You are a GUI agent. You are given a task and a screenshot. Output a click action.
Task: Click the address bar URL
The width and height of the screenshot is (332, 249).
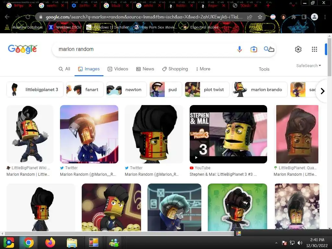pyautogui.click(x=144, y=17)
